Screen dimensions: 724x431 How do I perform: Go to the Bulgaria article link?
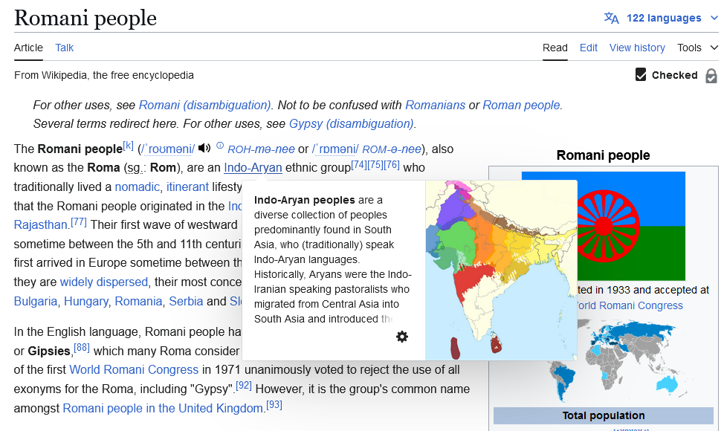[x=36, y=302]
